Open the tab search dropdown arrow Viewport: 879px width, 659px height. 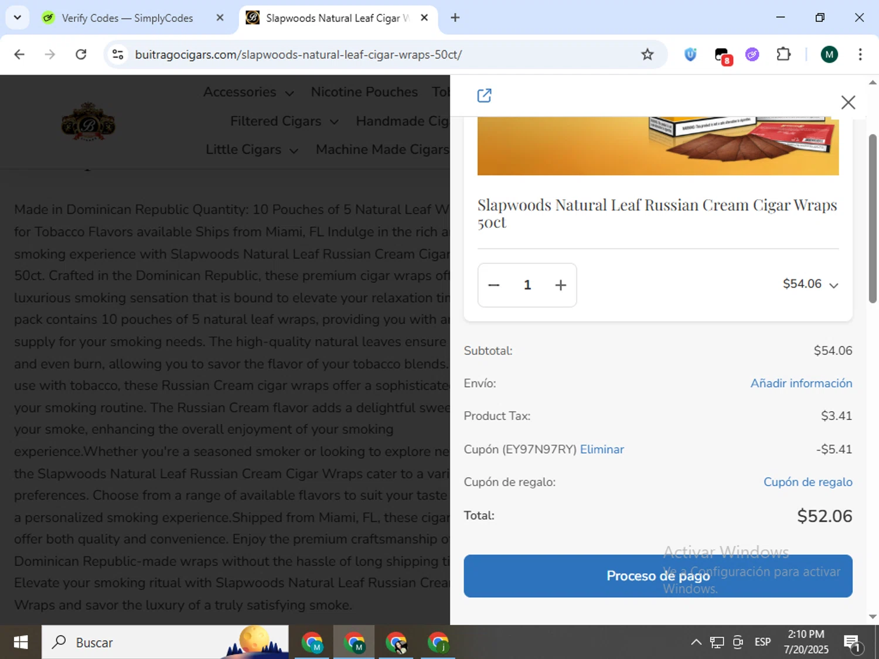18,18
